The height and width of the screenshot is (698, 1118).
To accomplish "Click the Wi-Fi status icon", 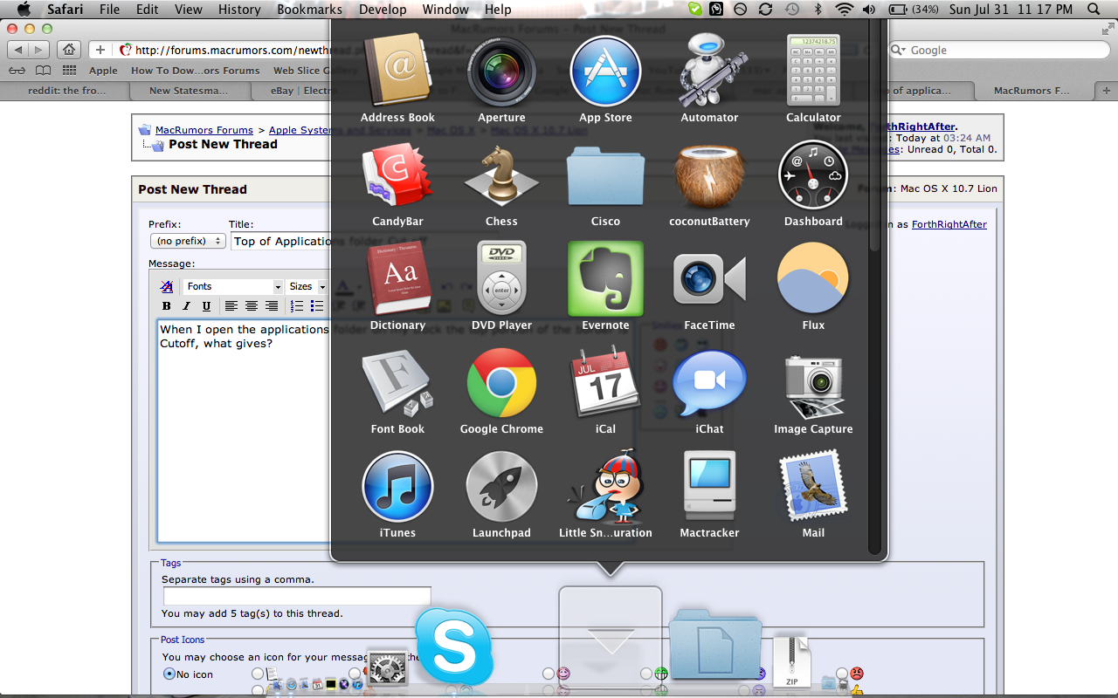I will pos(844,10).
